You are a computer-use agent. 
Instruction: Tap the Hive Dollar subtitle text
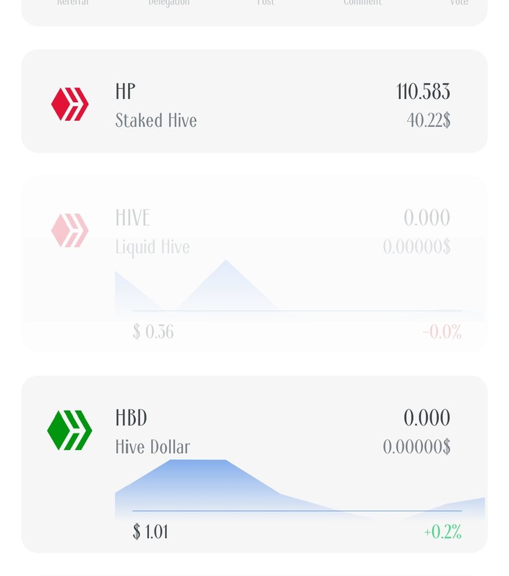coord(152,447)
